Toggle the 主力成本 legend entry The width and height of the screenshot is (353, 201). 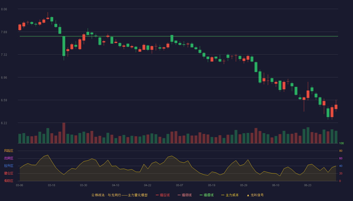(230, 195)
